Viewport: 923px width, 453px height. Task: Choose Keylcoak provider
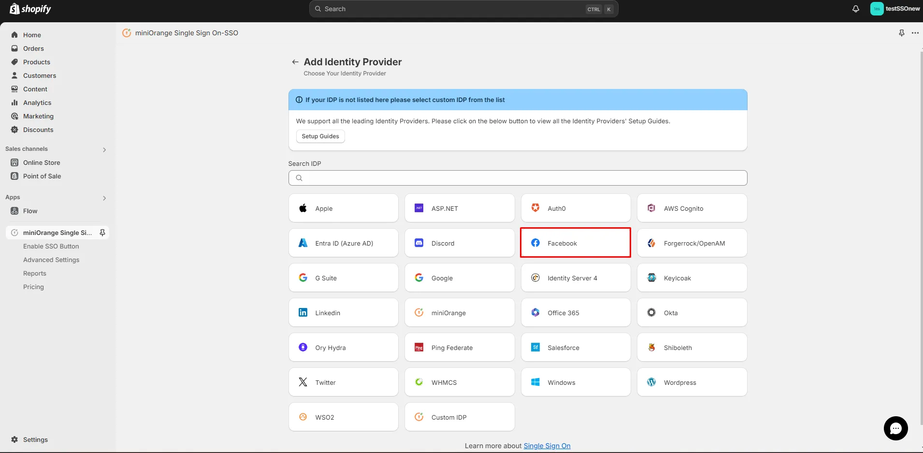(x=692, y=278)
